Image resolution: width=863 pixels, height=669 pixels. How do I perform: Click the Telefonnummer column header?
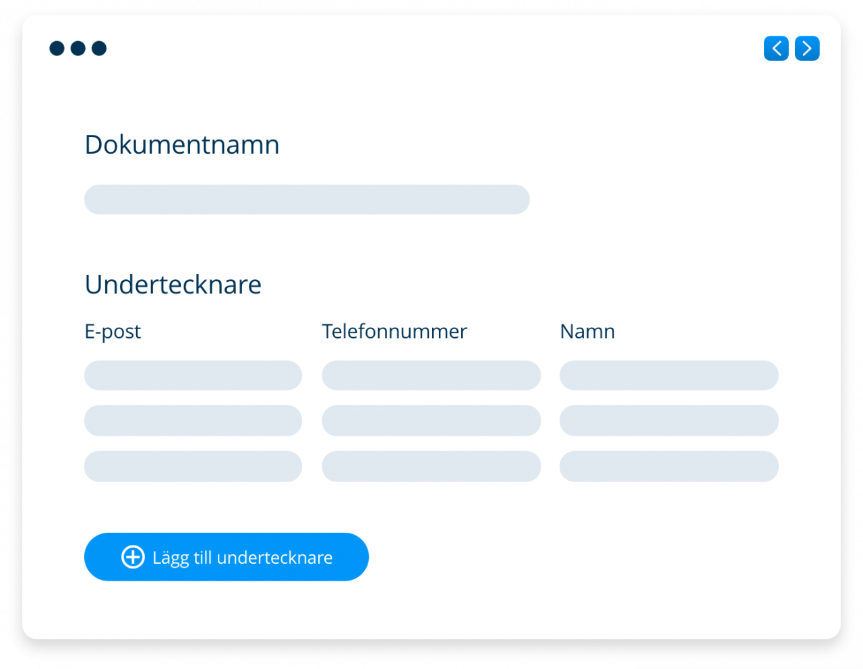coord(394,331)
